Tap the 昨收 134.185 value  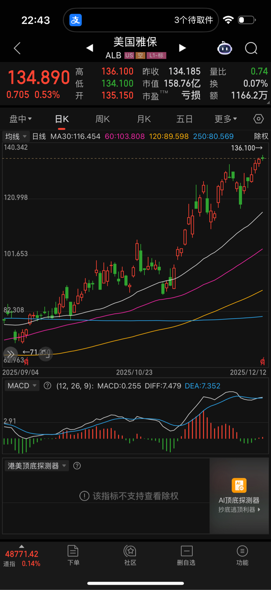(x=171, y=71)
